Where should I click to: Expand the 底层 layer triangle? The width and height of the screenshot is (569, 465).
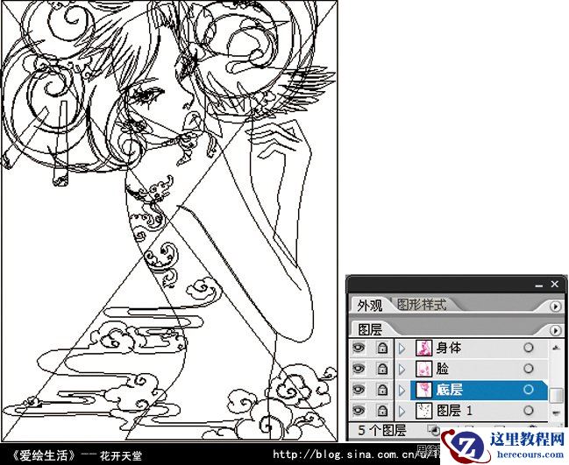(x=402, y=390)
